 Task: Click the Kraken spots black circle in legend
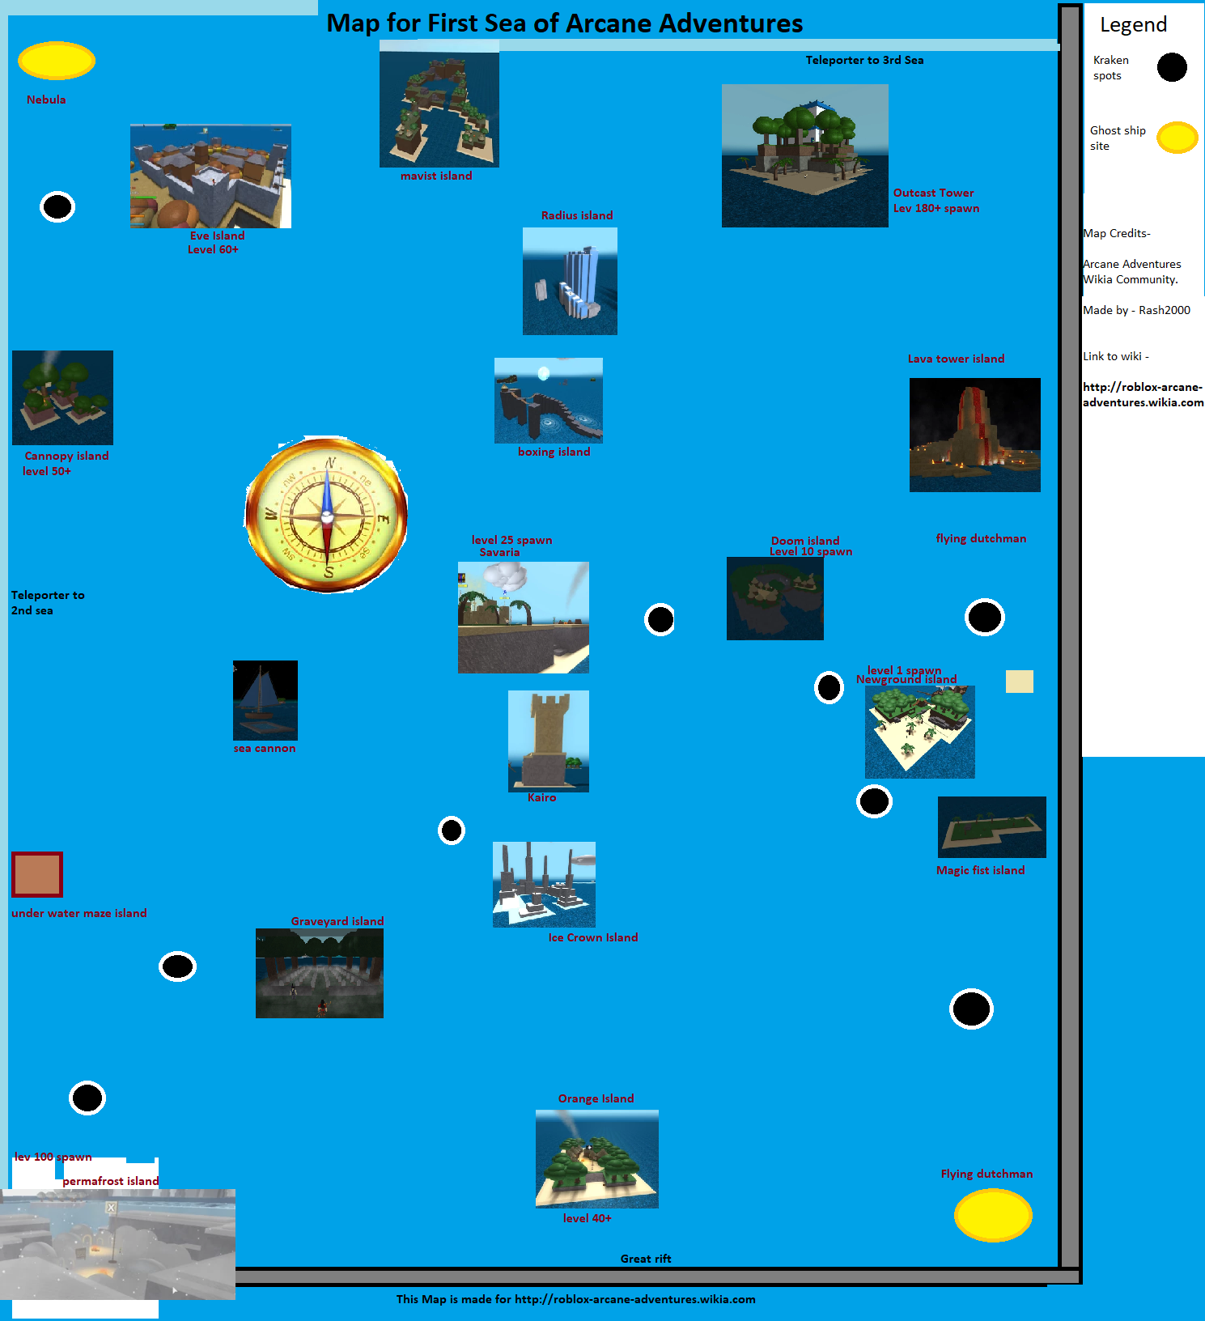1171,67
